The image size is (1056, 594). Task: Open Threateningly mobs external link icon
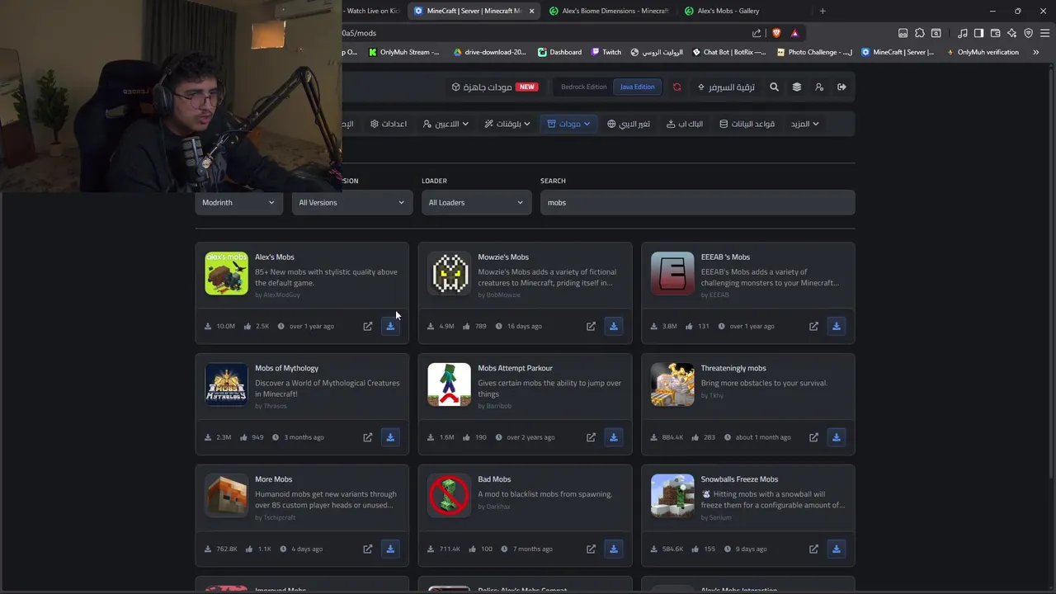[813, 437]
